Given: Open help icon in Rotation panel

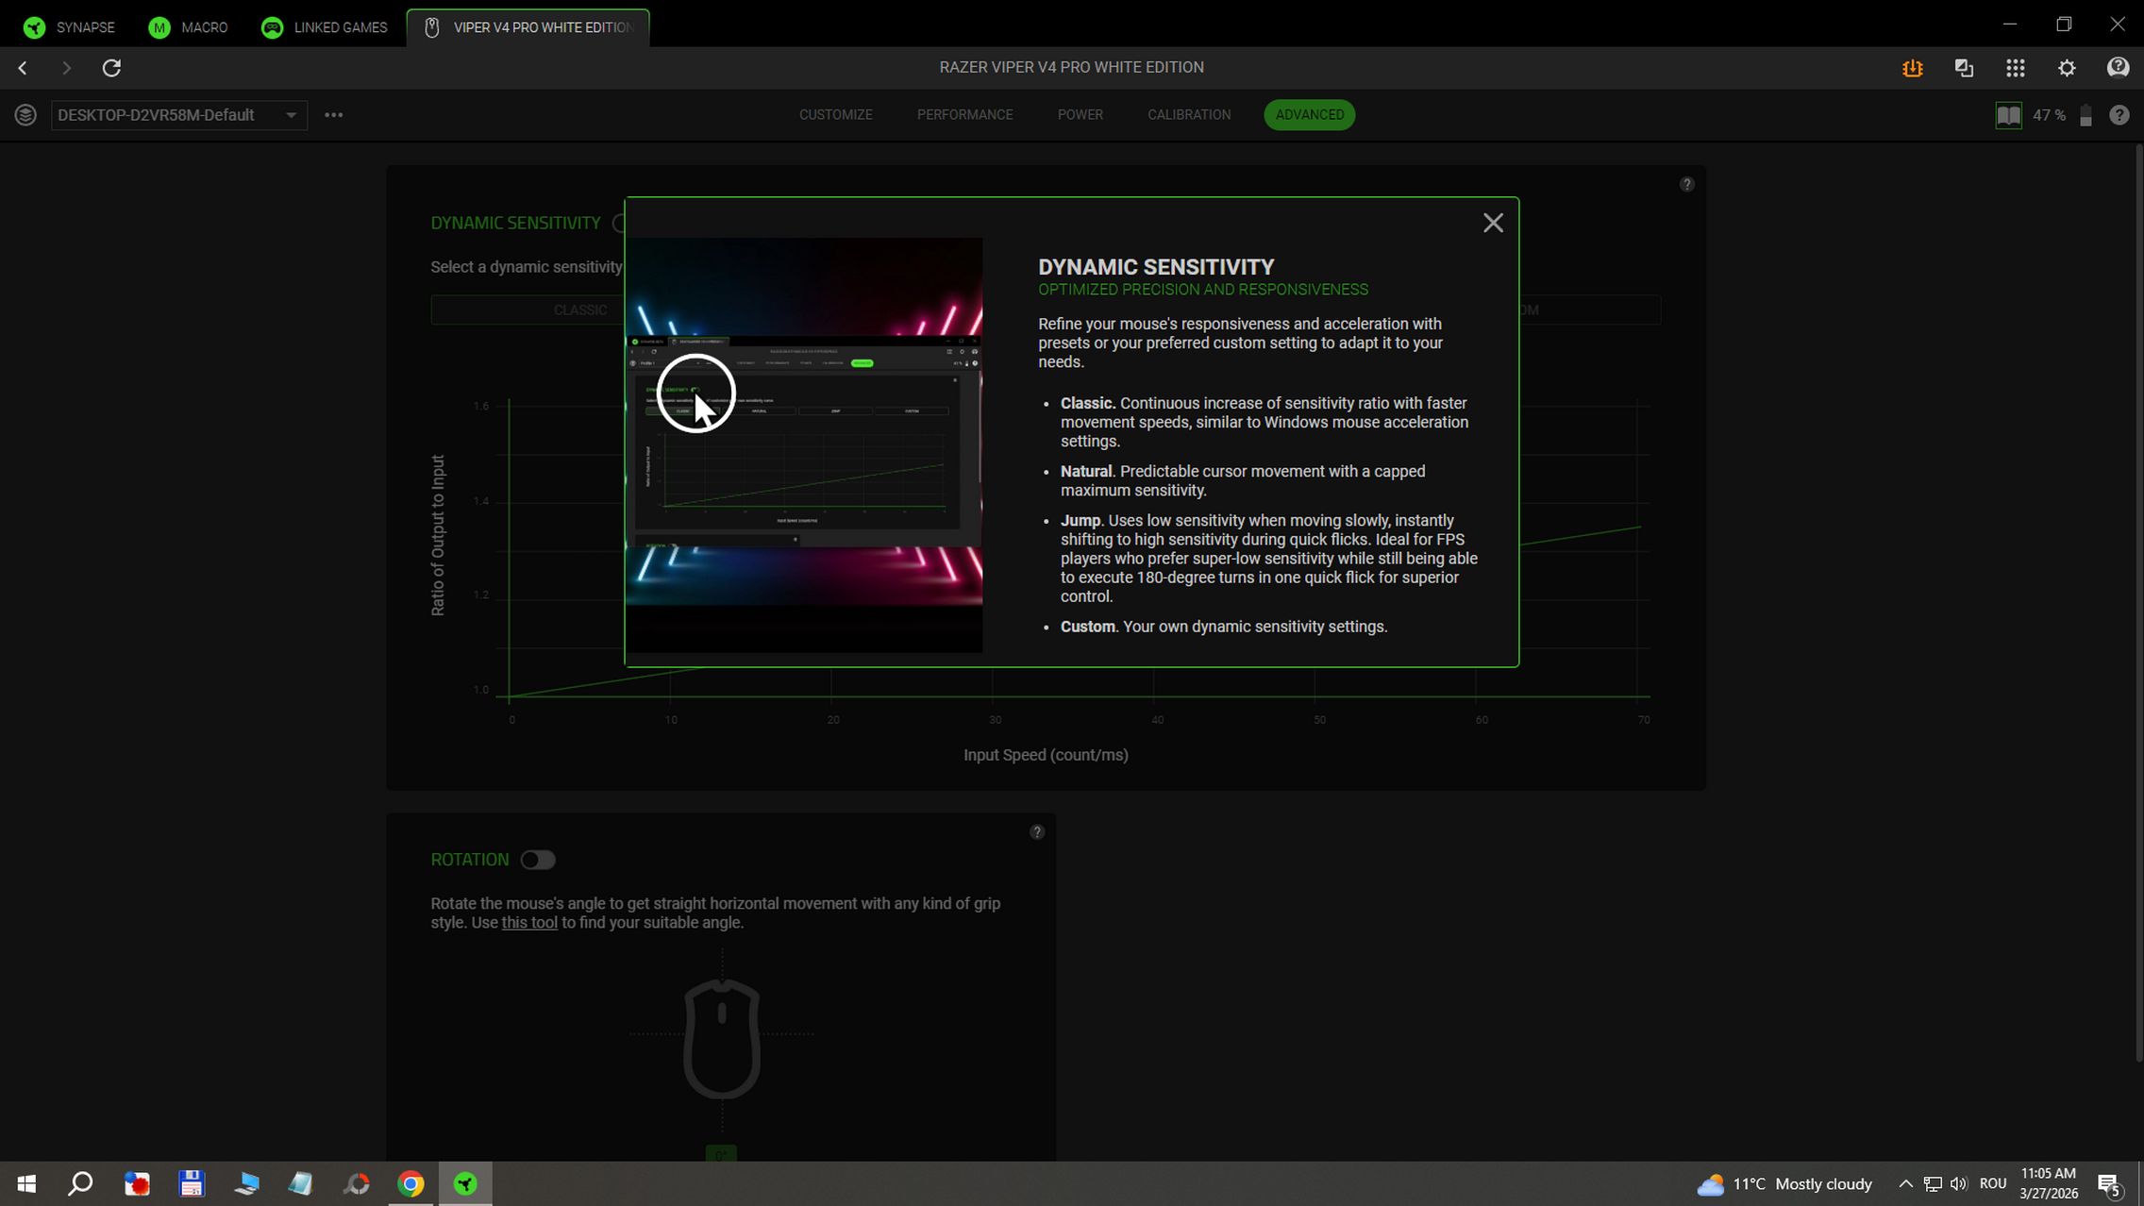Looking at the screenshot, I should (1036, 831).
